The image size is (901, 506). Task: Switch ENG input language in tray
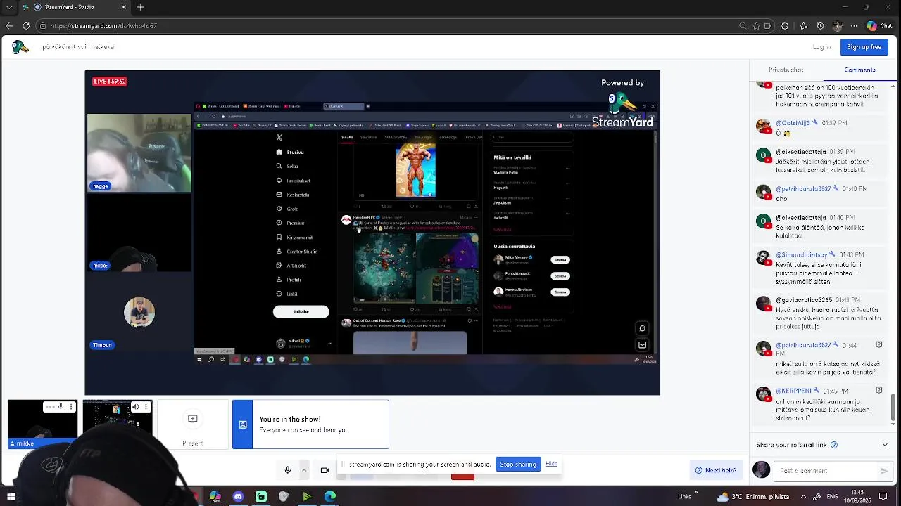point(831,497)
